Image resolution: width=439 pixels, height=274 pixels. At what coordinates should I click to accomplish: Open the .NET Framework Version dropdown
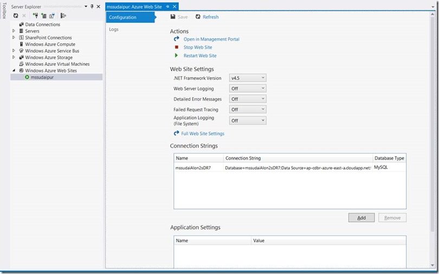pyautogui.click(x=248, y=78)
